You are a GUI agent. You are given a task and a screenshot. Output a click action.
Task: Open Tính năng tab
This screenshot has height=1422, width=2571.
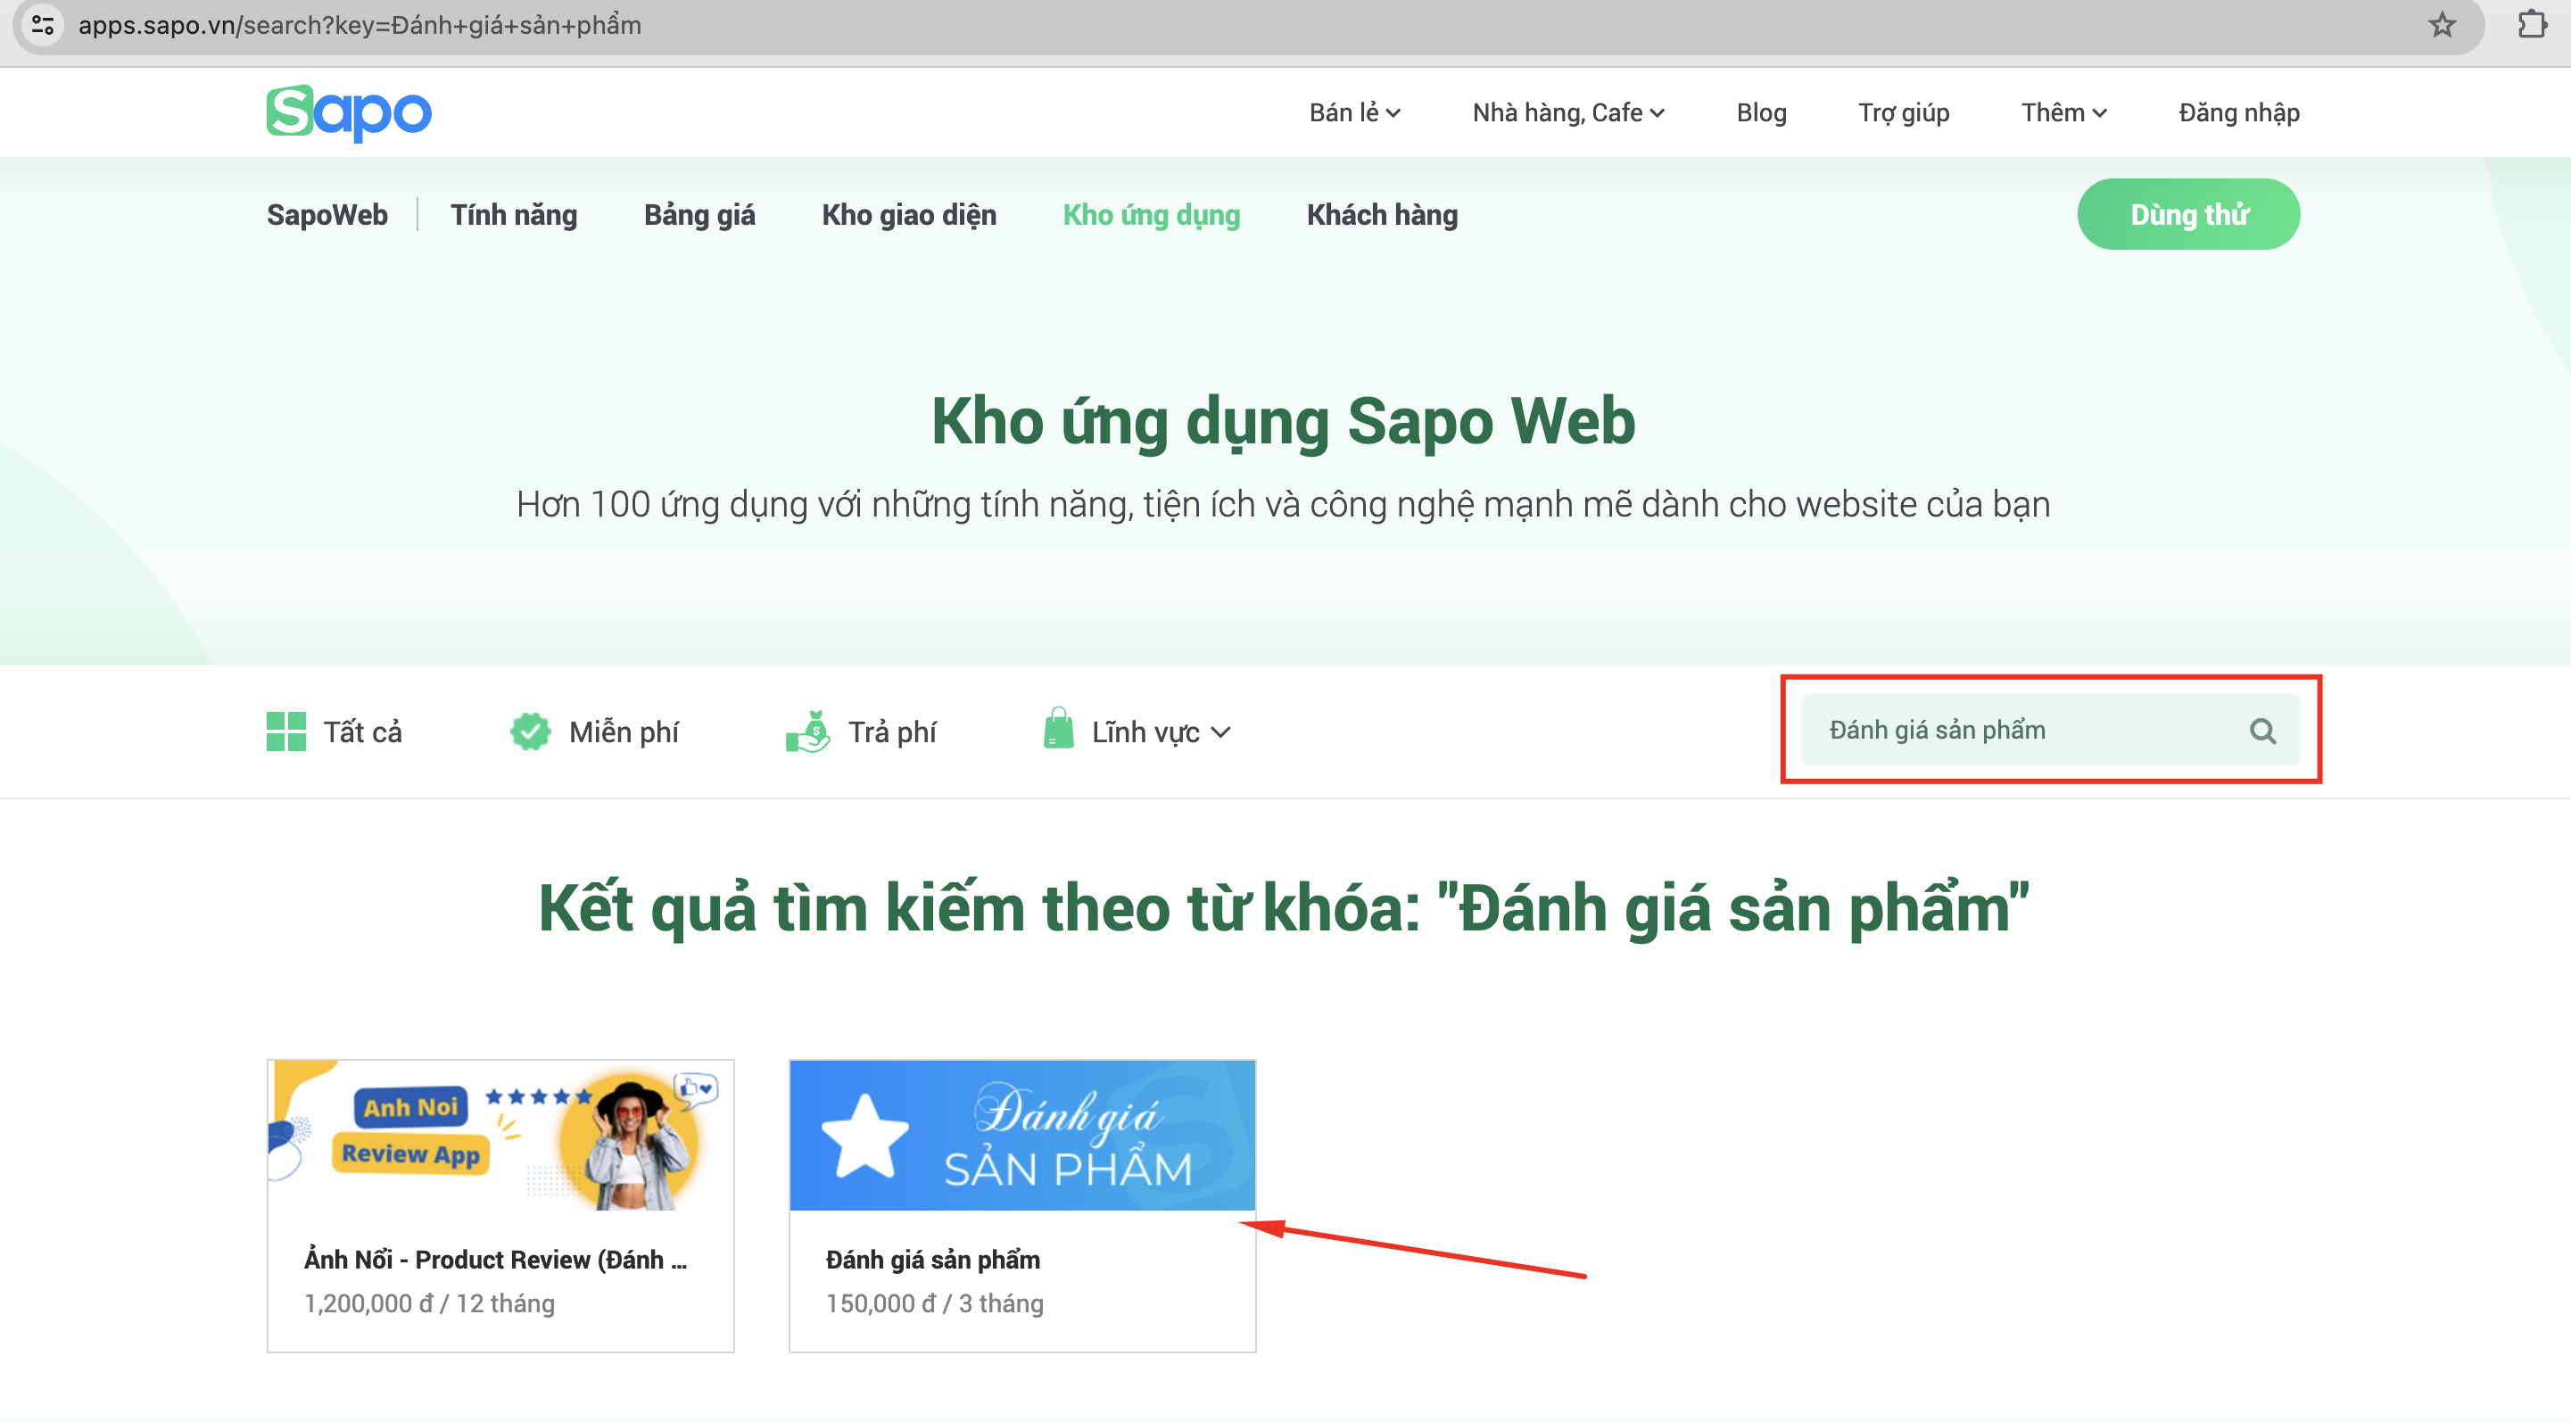click(x=514, y=214)
